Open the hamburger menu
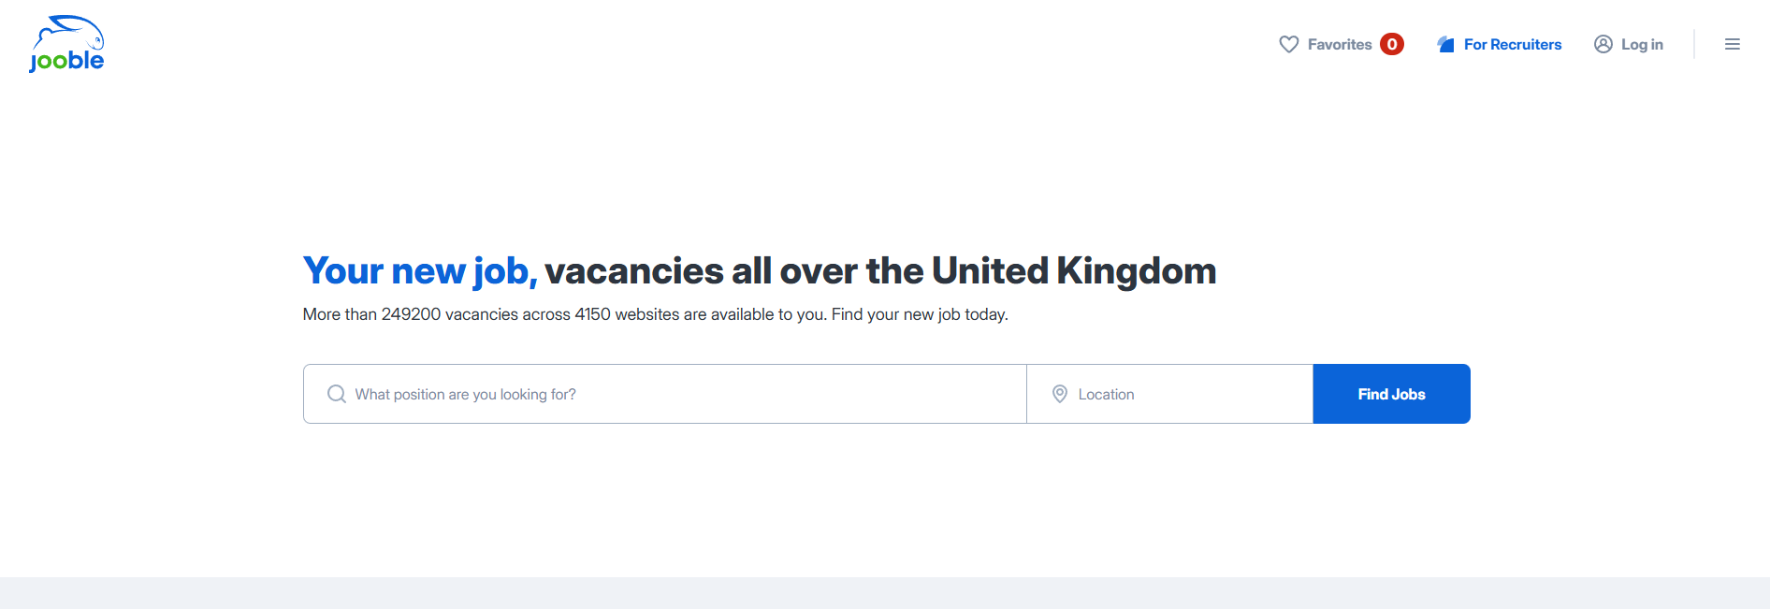1770x609 pixels. (1732, 44)
